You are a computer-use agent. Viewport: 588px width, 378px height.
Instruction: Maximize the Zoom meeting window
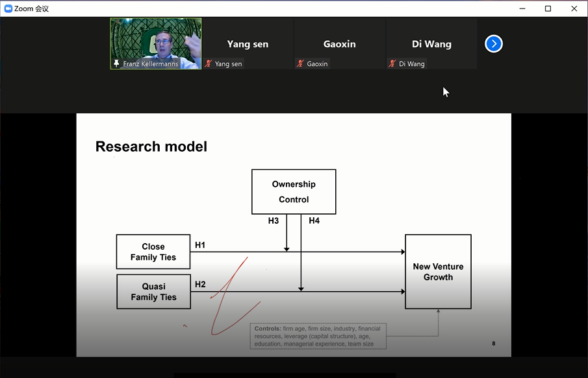click(548, 8)
